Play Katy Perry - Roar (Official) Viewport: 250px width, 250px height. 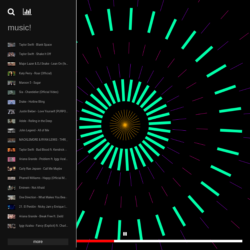tap(35, 73)
